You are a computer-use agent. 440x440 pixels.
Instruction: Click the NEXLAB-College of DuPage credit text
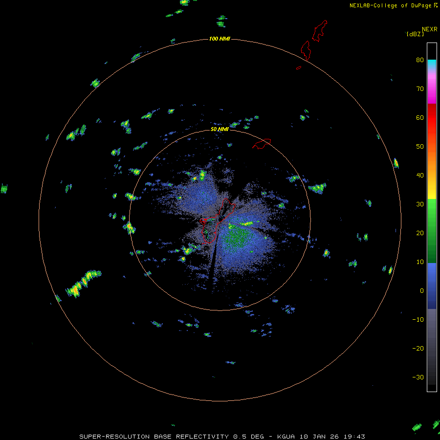[391, 5]
